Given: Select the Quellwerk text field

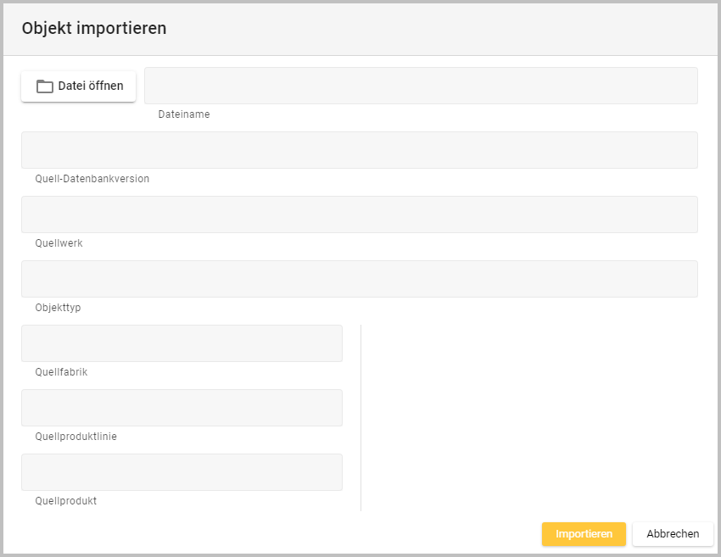Looking at the screenshot, I should click(x=360, y=214).
